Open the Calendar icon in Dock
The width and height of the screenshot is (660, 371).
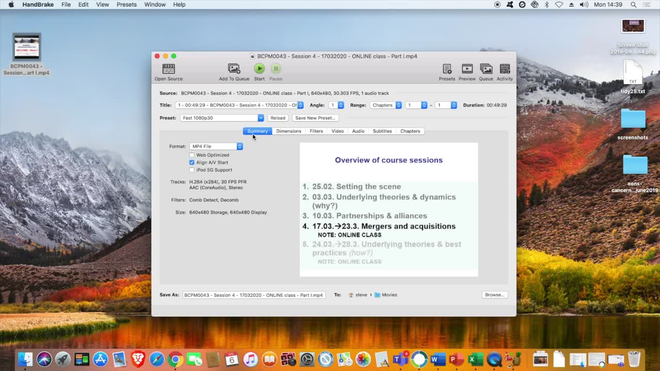(x=232, y=359)
